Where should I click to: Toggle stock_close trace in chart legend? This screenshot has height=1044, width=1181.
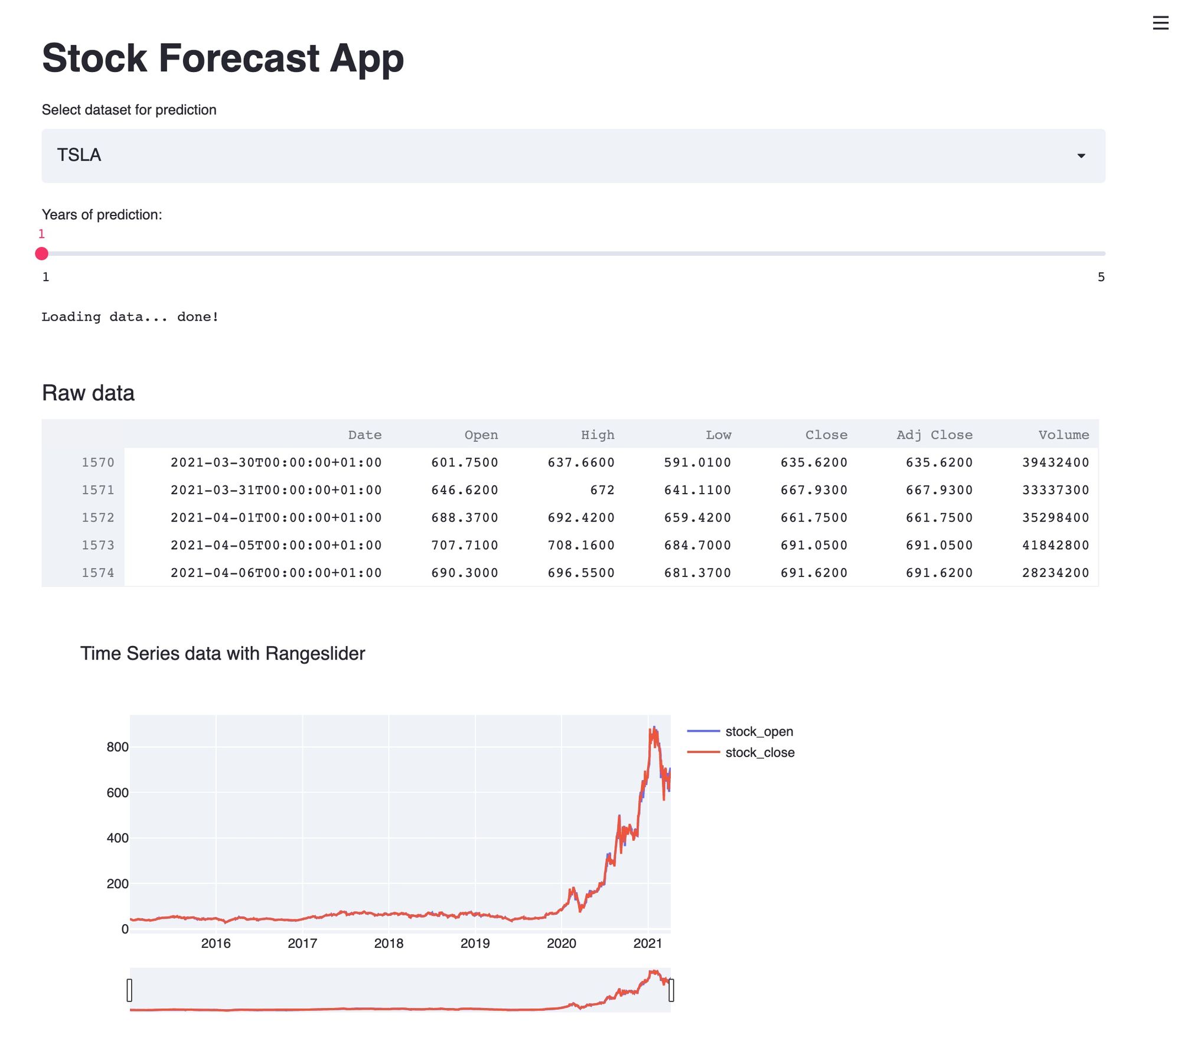[x=759, y=752]
